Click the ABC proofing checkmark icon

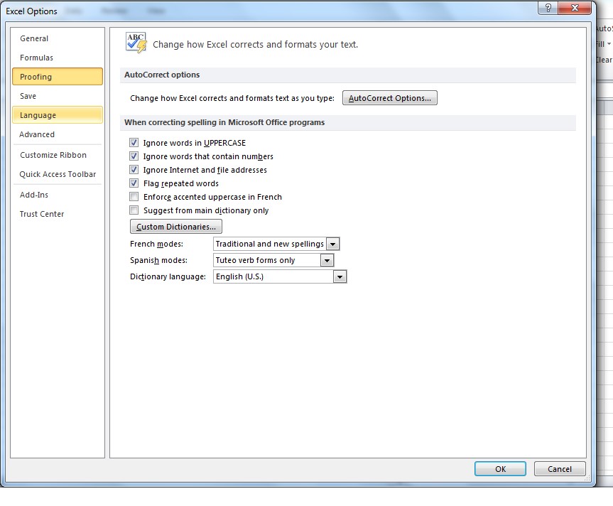[136, 42]
